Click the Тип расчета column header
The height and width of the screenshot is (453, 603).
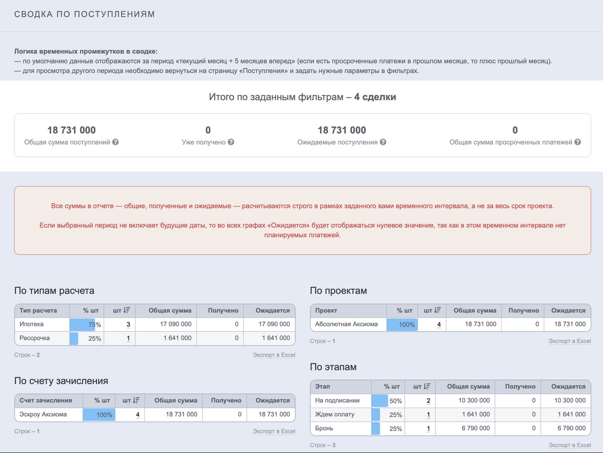pos(38,311)
